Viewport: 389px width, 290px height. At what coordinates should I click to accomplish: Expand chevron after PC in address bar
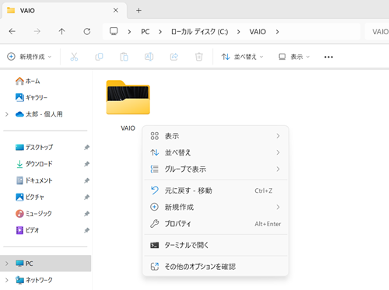click(x=160, y=32)
